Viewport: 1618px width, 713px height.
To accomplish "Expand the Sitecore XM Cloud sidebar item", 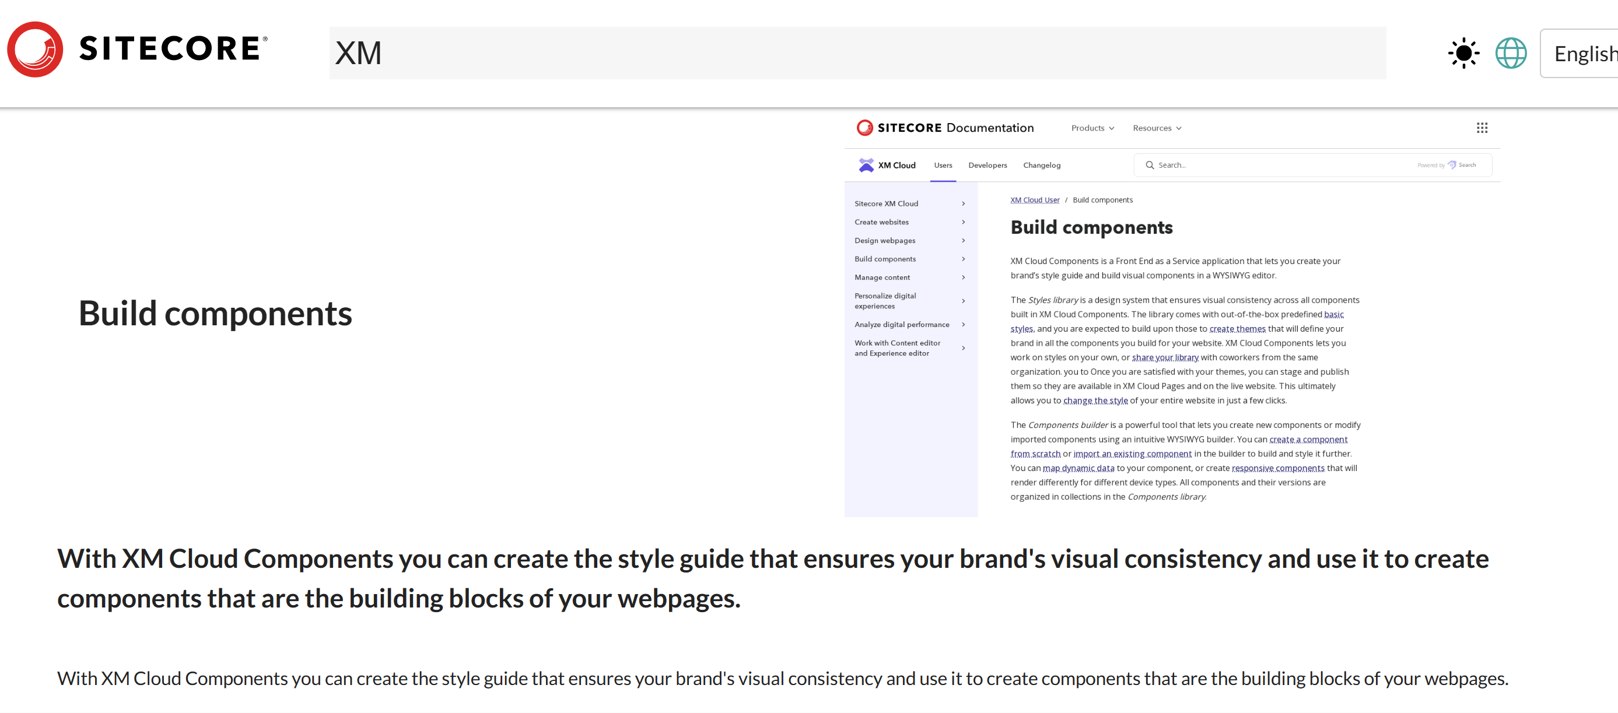I will [909, 203].
